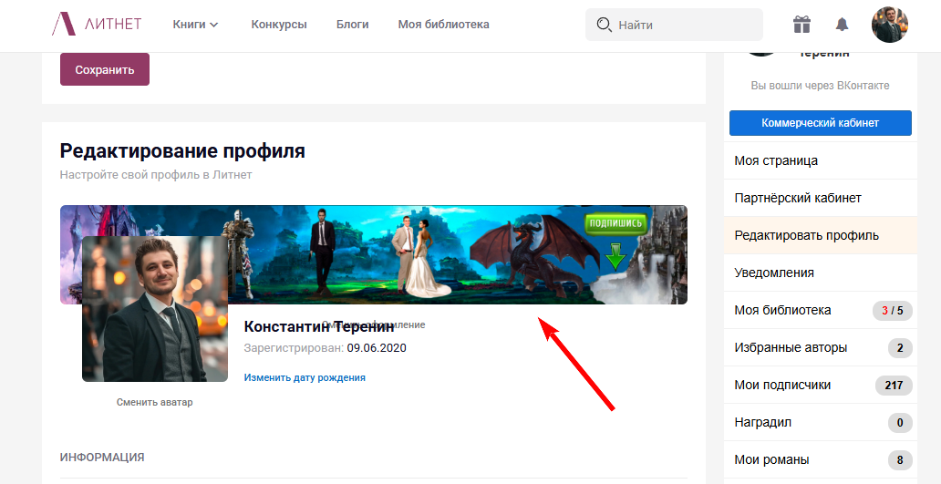The image size is (941, 484).
Task: Open Мои романы in sidebar
Action: [821, 460]
